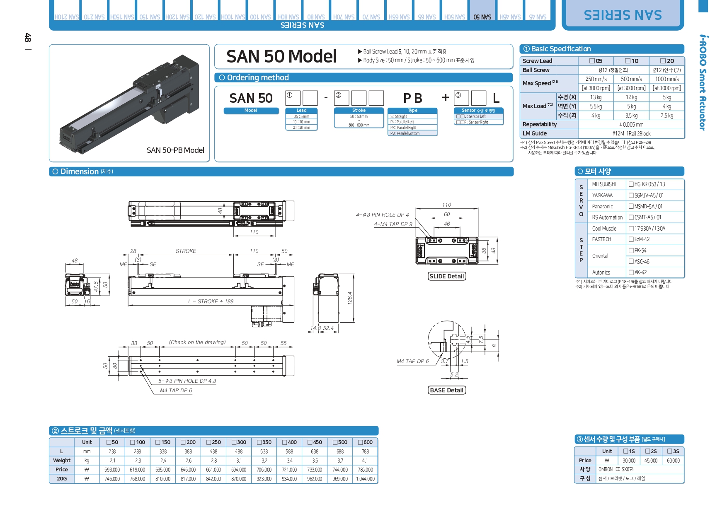Click the blue Stroke label in ordering method
The width and height of the screenshot is (727, 514).
click(x=359, y=111)
